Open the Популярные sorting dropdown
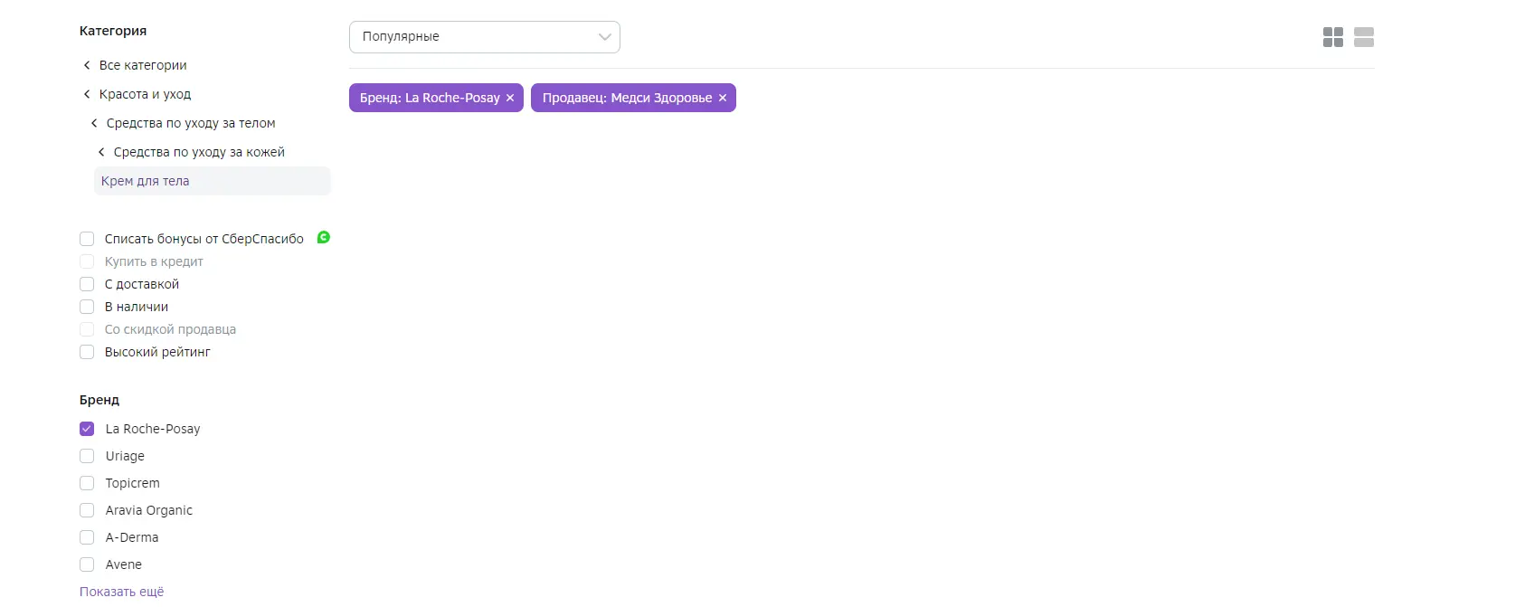 pyautogui.click(x=485, y=37)
